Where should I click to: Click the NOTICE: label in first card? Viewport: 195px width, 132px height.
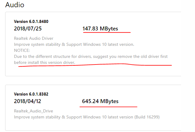[22, 51]
